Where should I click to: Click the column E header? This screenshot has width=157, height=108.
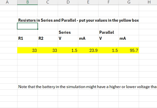click(88, 3)
